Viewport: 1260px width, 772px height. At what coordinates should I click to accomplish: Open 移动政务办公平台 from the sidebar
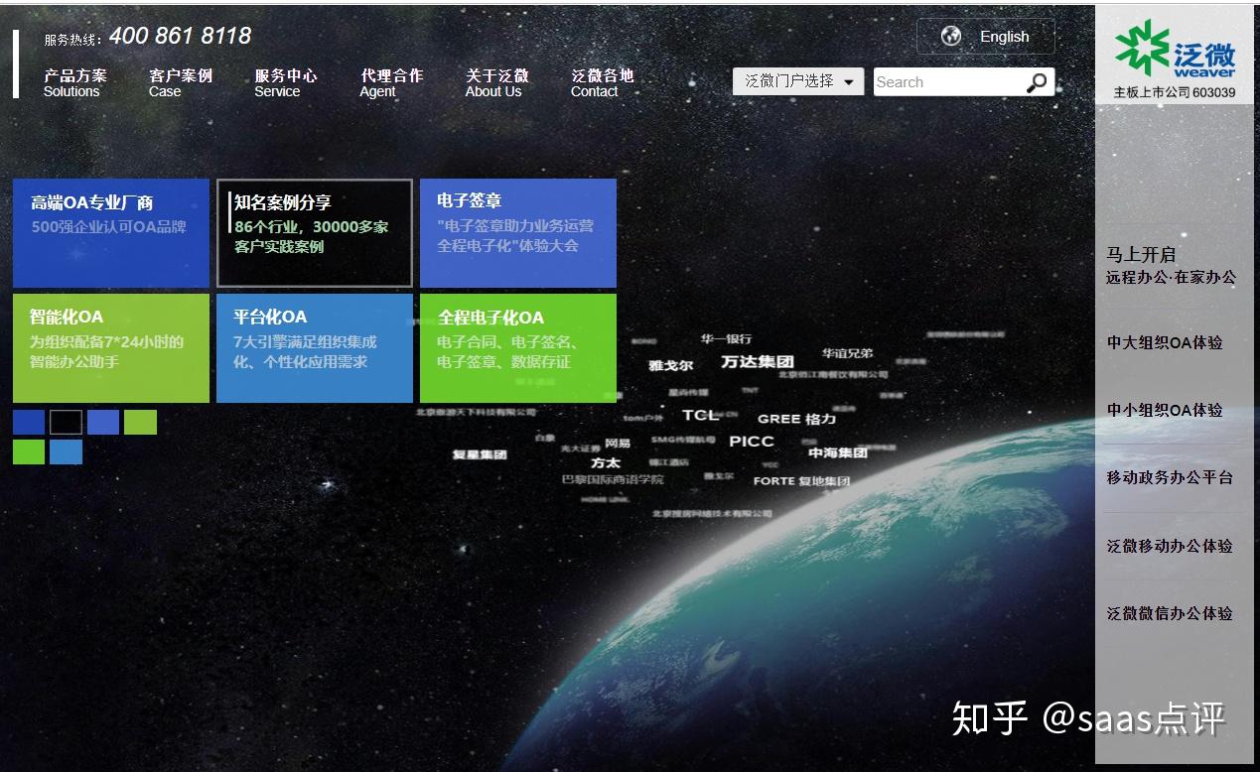[x=1171, y=478]
